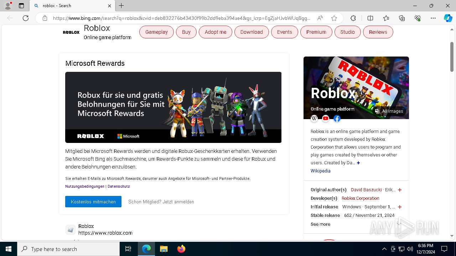The width and height of the screenshot is (456, 256).
Task: Open the Nutzungsbedingungen link
Action: [x=85, y=186]
